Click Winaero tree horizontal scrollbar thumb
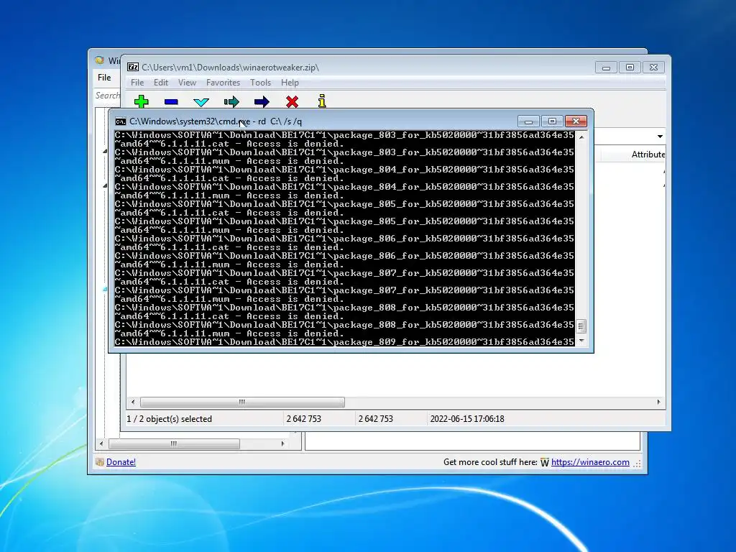The width and height of the screenshot is (736, 552). [174, 443]
